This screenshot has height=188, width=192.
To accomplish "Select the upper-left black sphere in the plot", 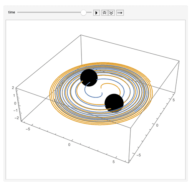I will (x=89, y=78).
